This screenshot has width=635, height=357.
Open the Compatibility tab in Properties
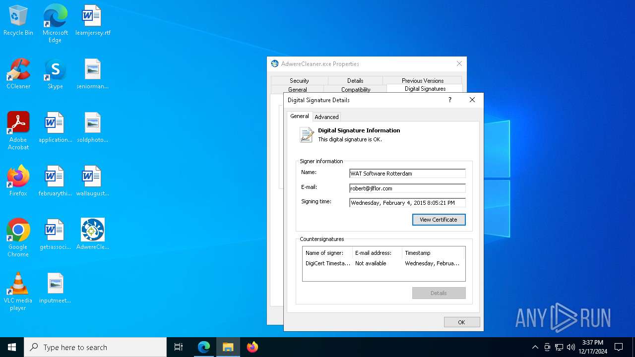tap(356, 89)
